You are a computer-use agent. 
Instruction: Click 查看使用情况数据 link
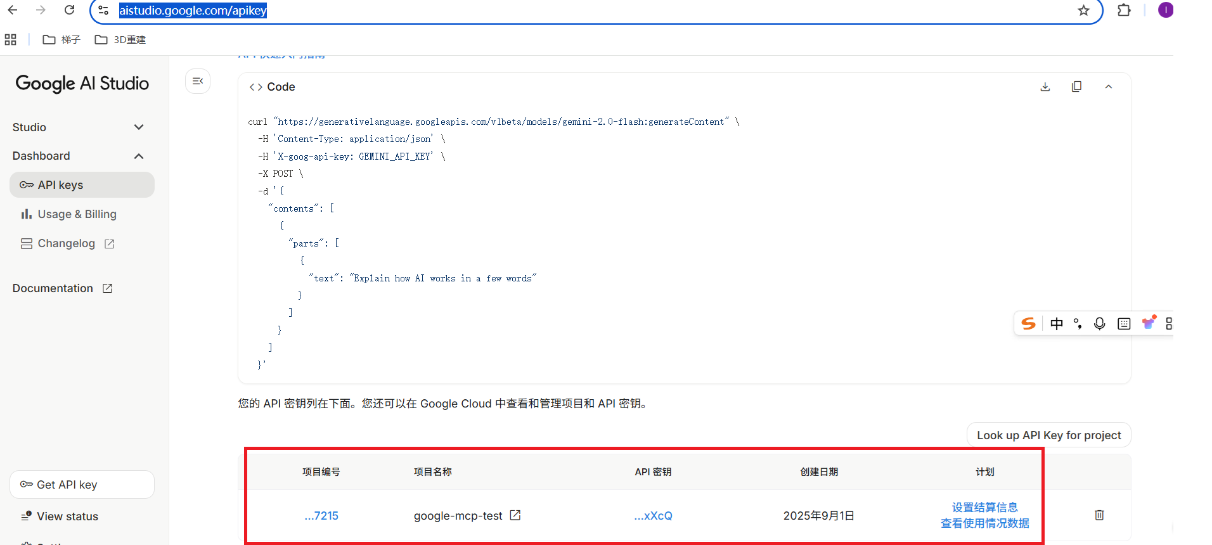tap(985, 523)
